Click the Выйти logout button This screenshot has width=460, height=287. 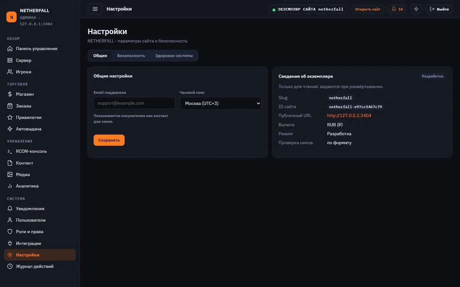439,9
